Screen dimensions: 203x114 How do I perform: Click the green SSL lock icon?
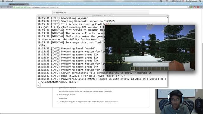coord(14,7)
